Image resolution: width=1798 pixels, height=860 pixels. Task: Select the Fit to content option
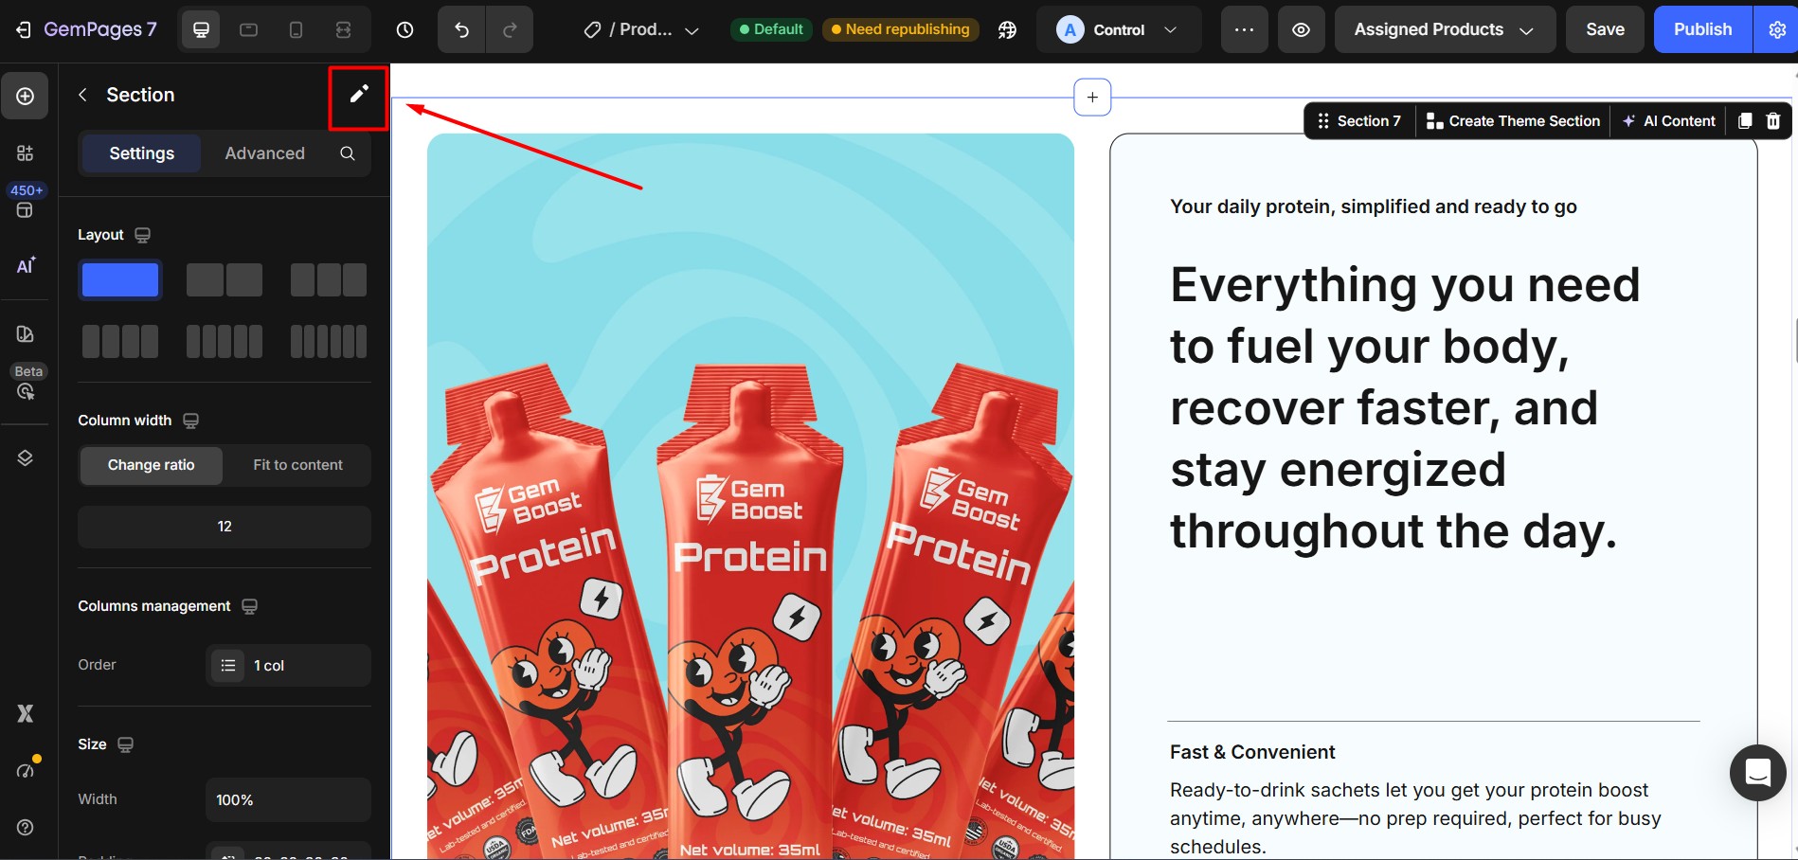pyautogui.click(x=297, y=465)
